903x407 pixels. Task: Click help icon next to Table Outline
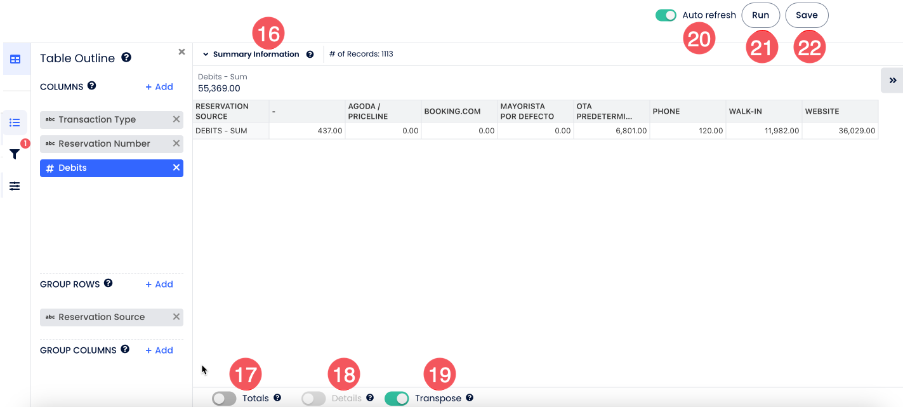click(x=126, y=58)
